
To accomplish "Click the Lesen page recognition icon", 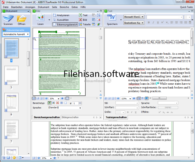I will [x=40, y=17].
